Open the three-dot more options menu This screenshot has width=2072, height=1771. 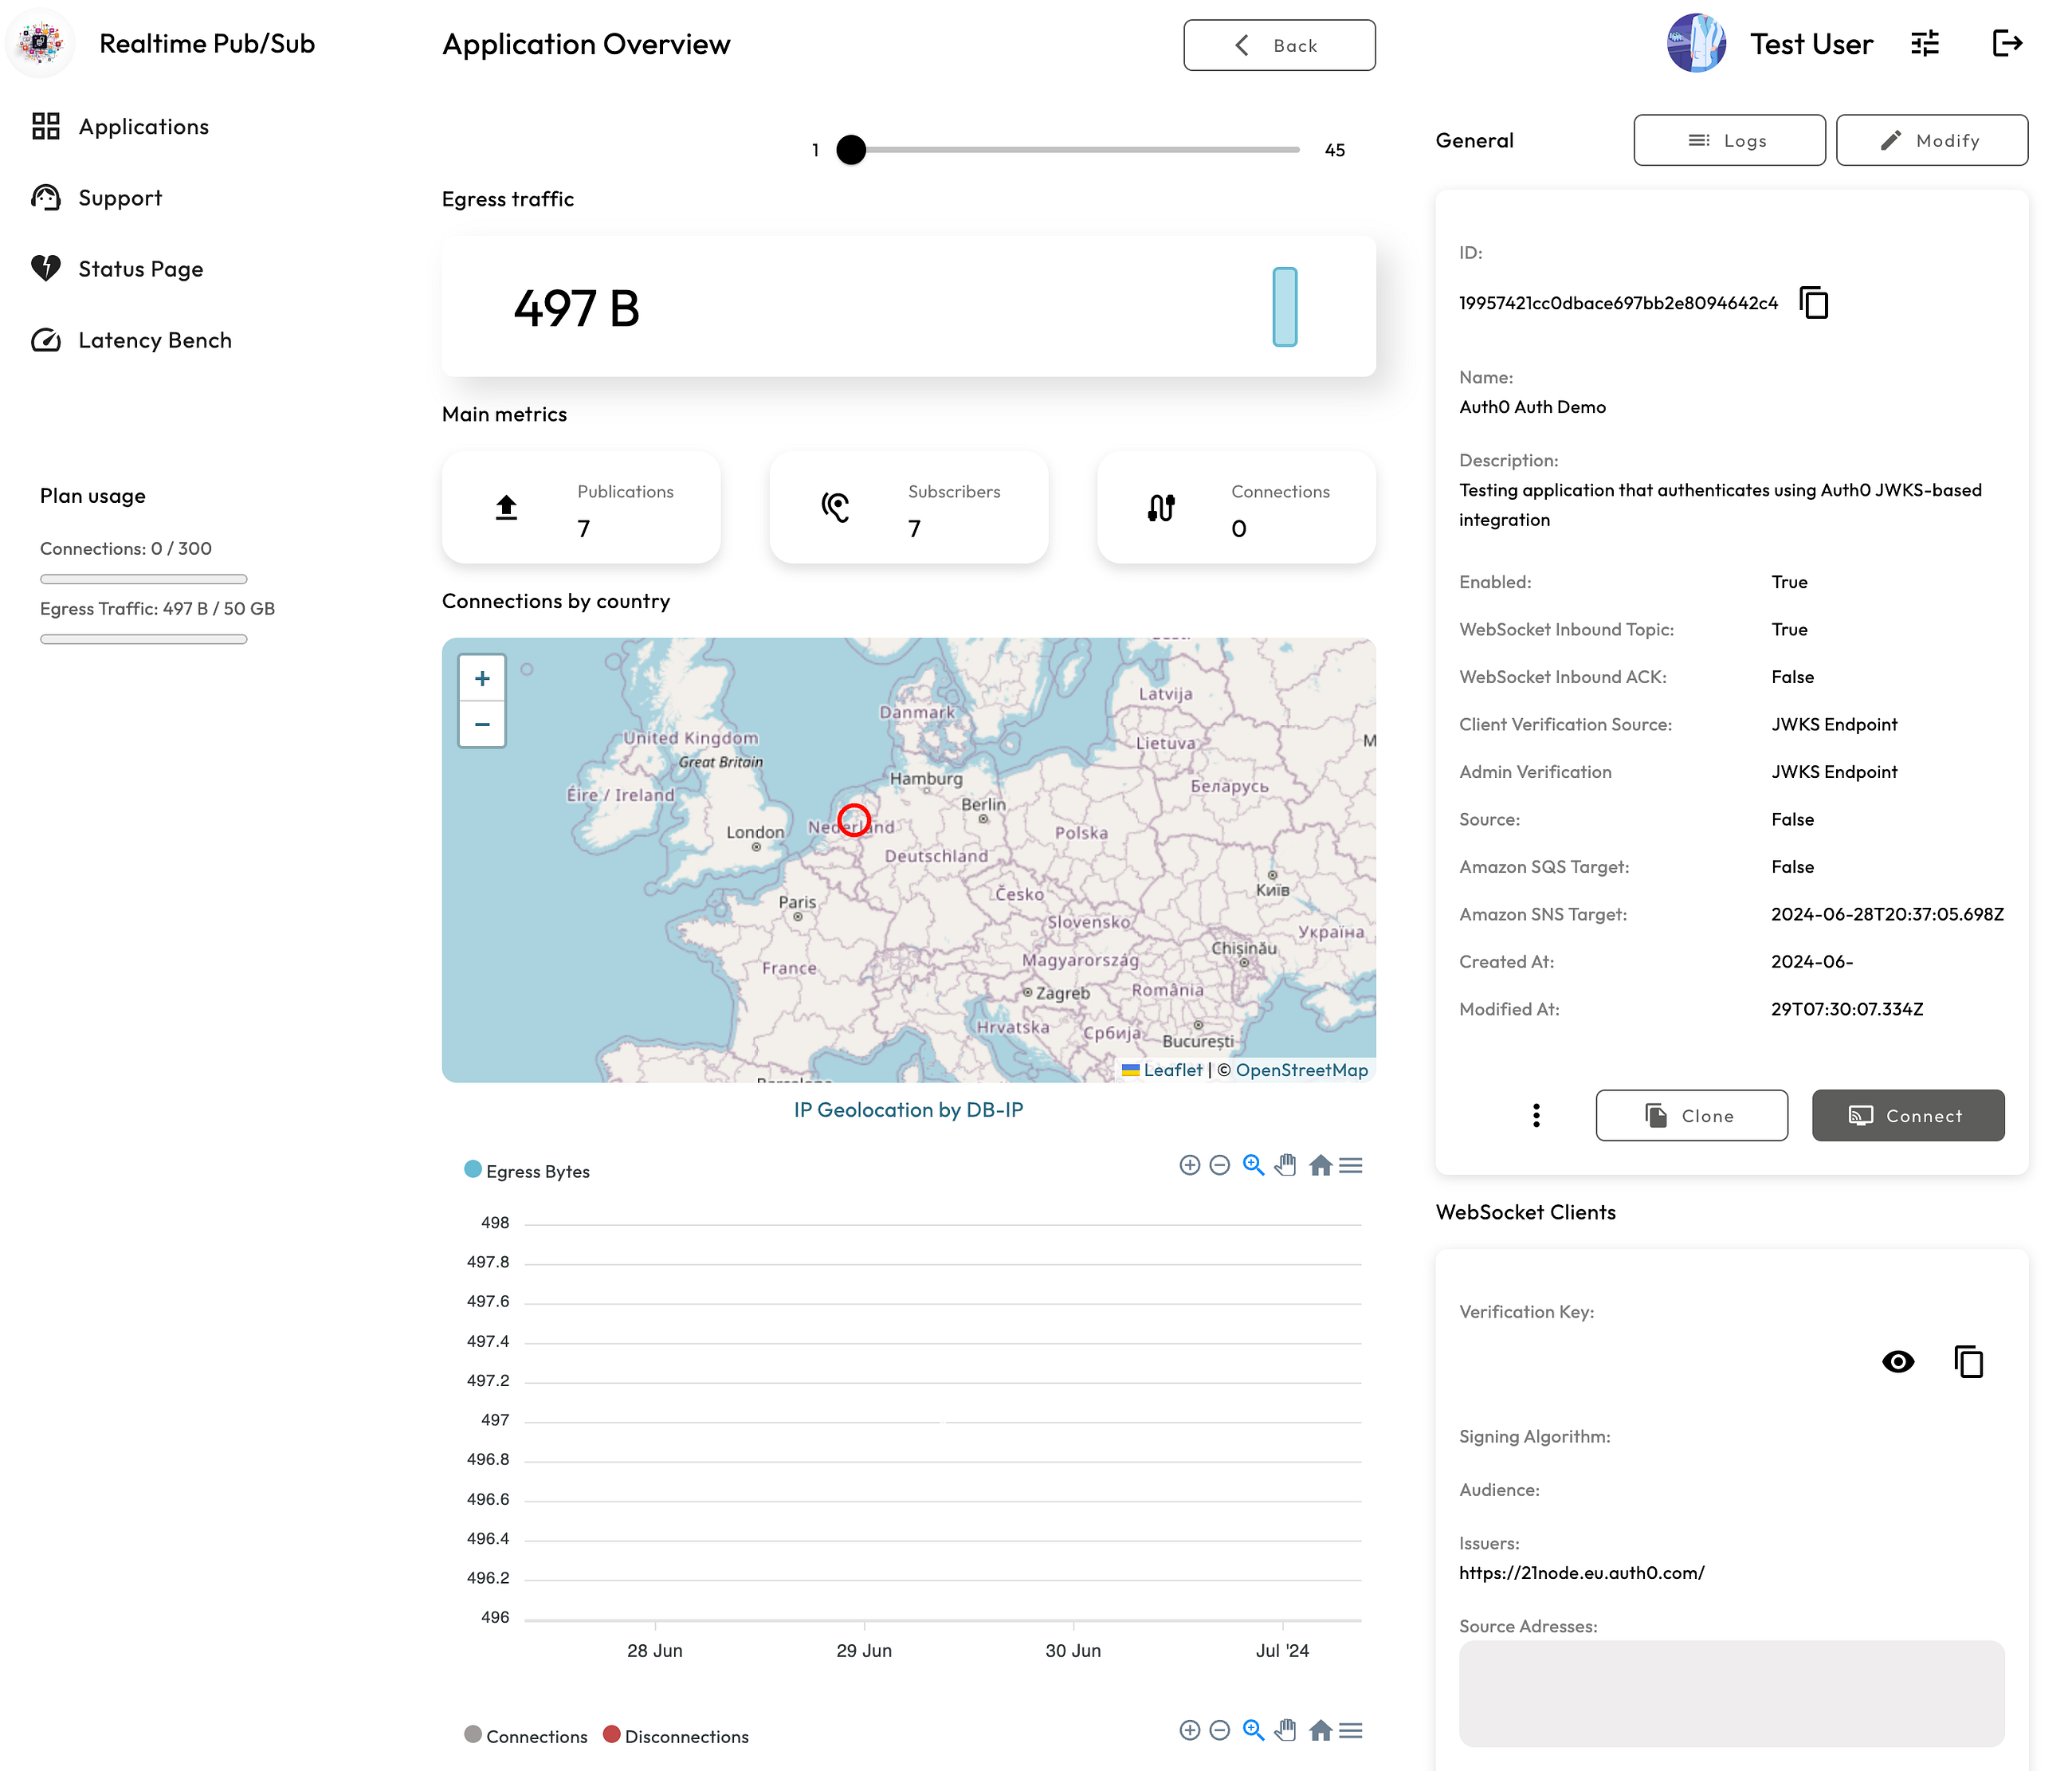coord(1536,1115)
